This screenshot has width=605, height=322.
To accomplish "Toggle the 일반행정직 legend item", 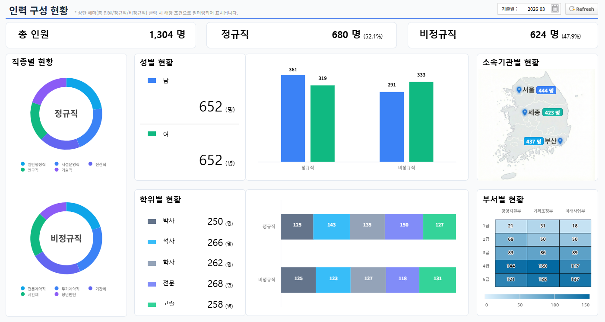I will coord(33,164).
